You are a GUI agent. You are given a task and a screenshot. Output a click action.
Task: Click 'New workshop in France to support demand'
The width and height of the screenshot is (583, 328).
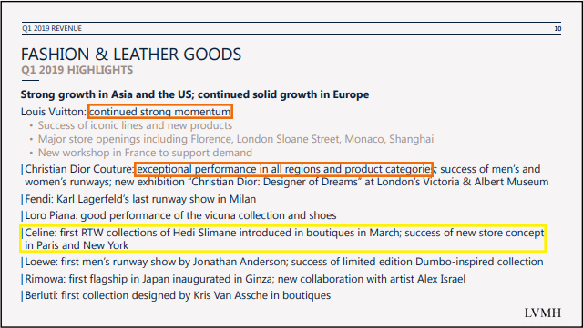pyautogui.click(x=145, y=153)
